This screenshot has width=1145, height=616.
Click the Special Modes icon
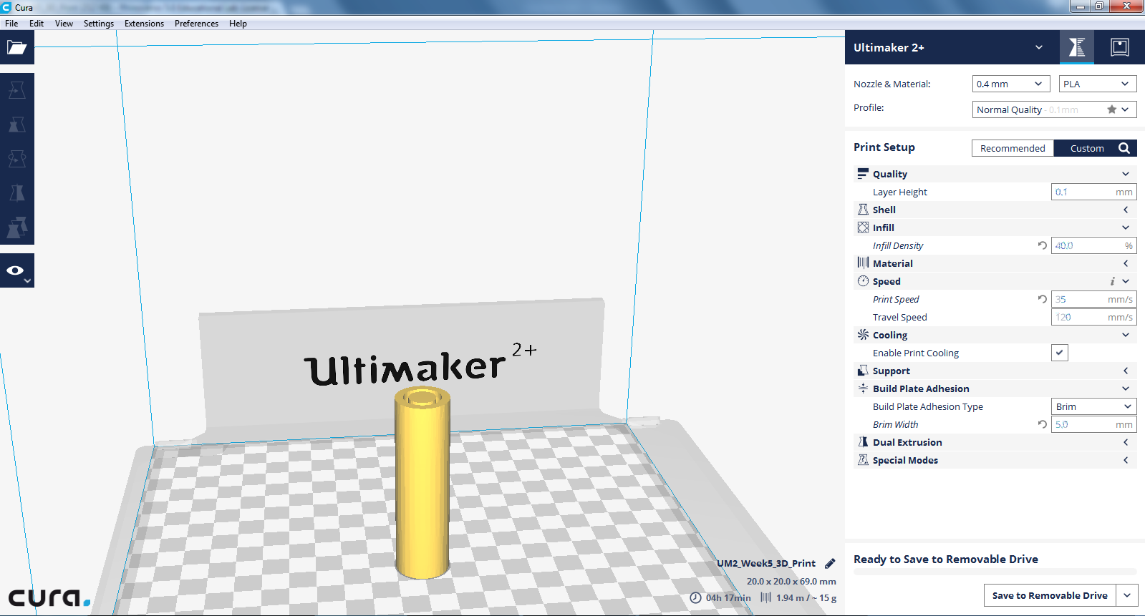[x=863, y=460]
